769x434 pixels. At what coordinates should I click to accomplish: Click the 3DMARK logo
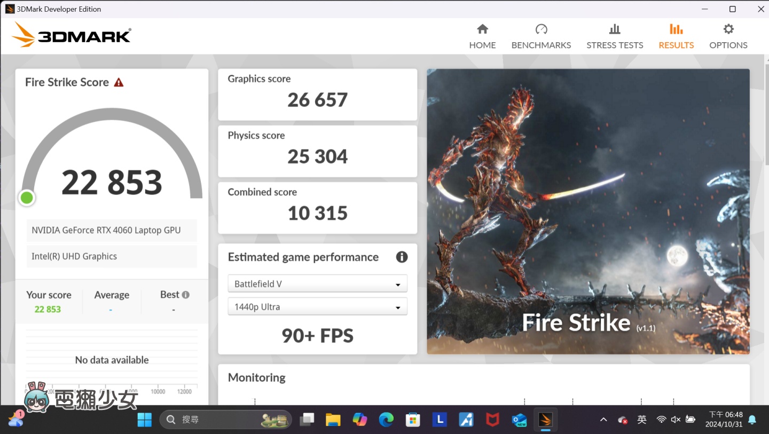point(72,35)
